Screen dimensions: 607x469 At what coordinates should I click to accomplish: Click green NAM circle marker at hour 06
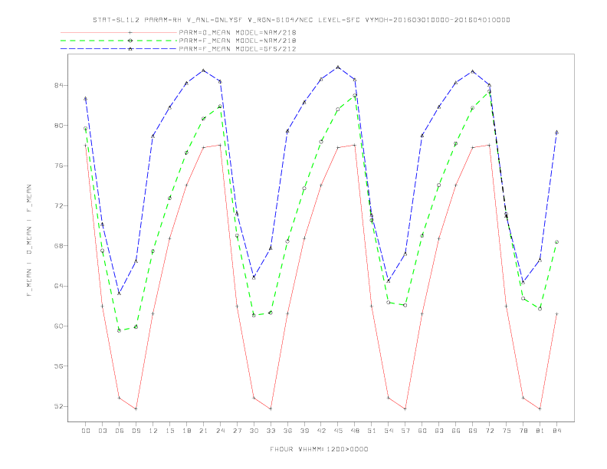[x=120, y=330]
